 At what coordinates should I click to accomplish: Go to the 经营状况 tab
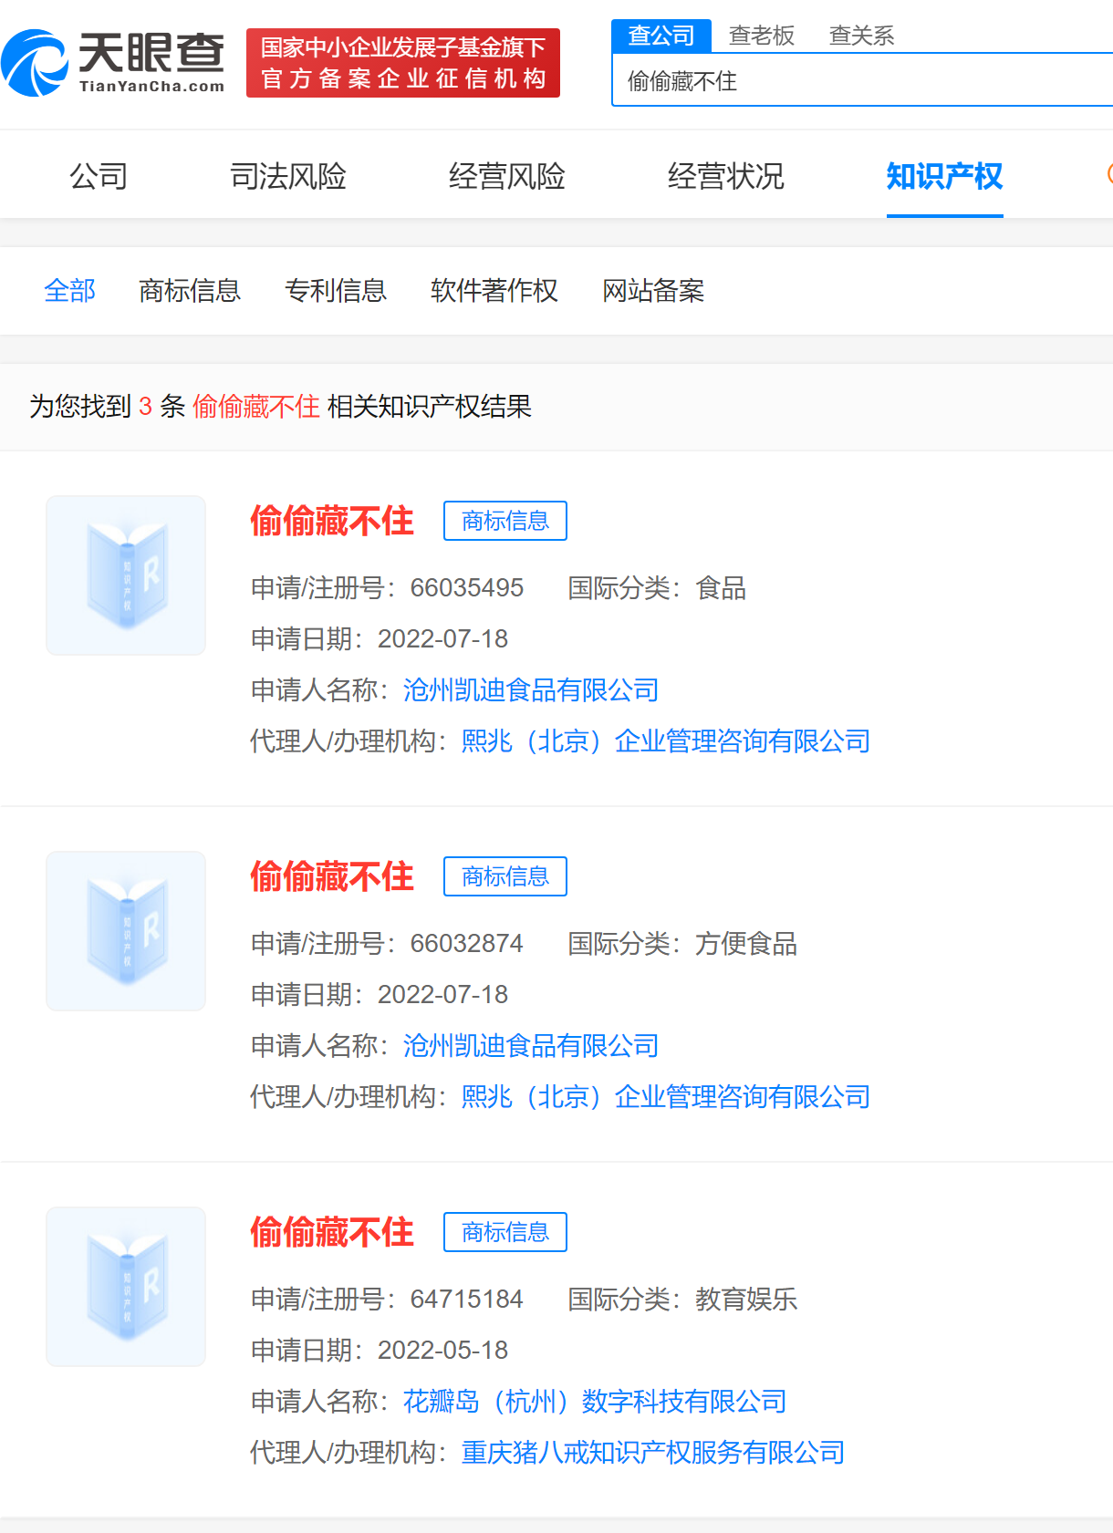tap(725, 176)
